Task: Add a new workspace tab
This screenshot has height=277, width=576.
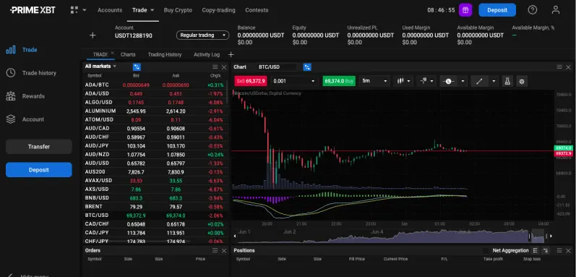Action: click(231, 54)
